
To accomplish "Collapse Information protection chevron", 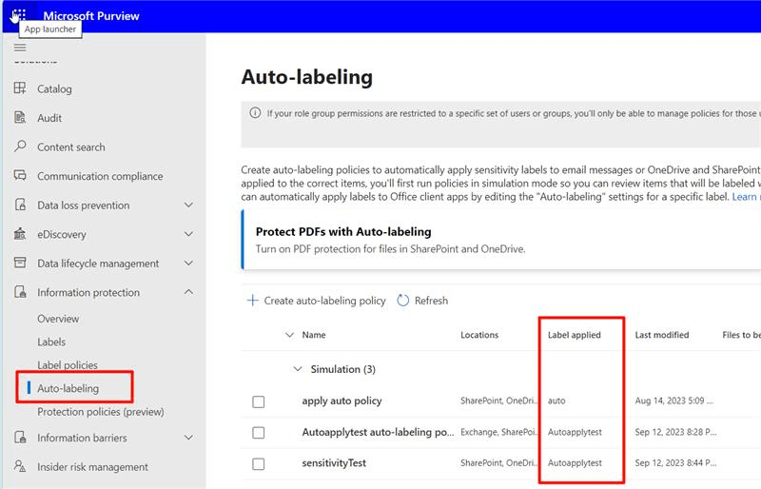I will [188, 292].
